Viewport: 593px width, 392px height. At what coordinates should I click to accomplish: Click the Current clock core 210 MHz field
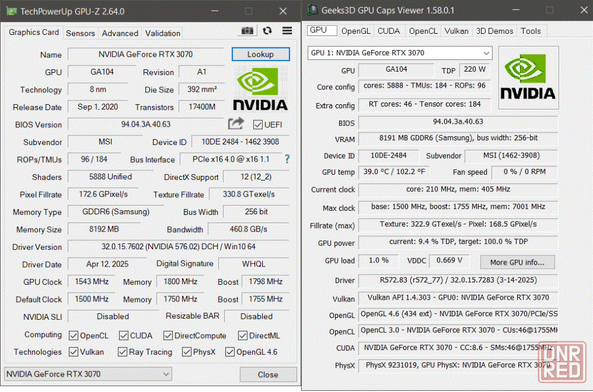(458, 189)
